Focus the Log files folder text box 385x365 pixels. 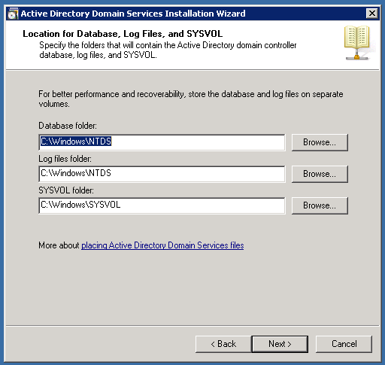(162, 174)
